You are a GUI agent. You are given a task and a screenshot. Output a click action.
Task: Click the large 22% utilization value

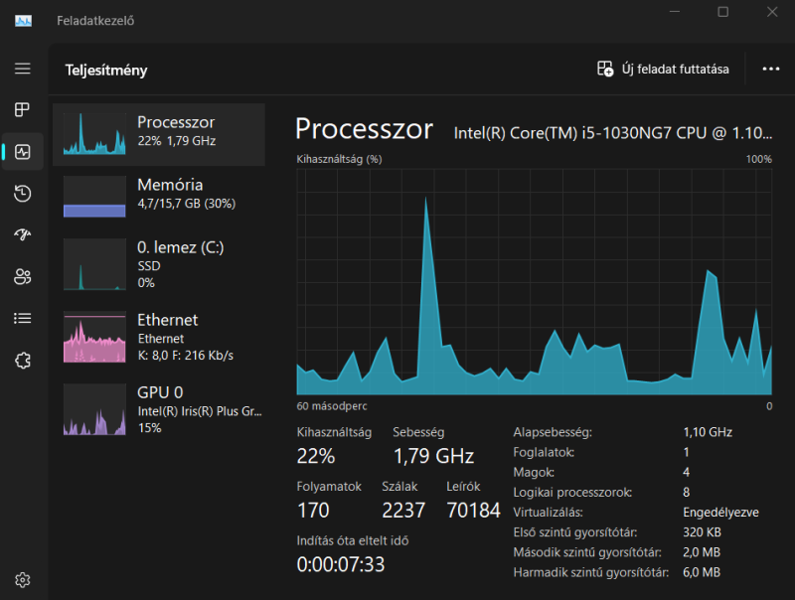(x=315, y=456)
